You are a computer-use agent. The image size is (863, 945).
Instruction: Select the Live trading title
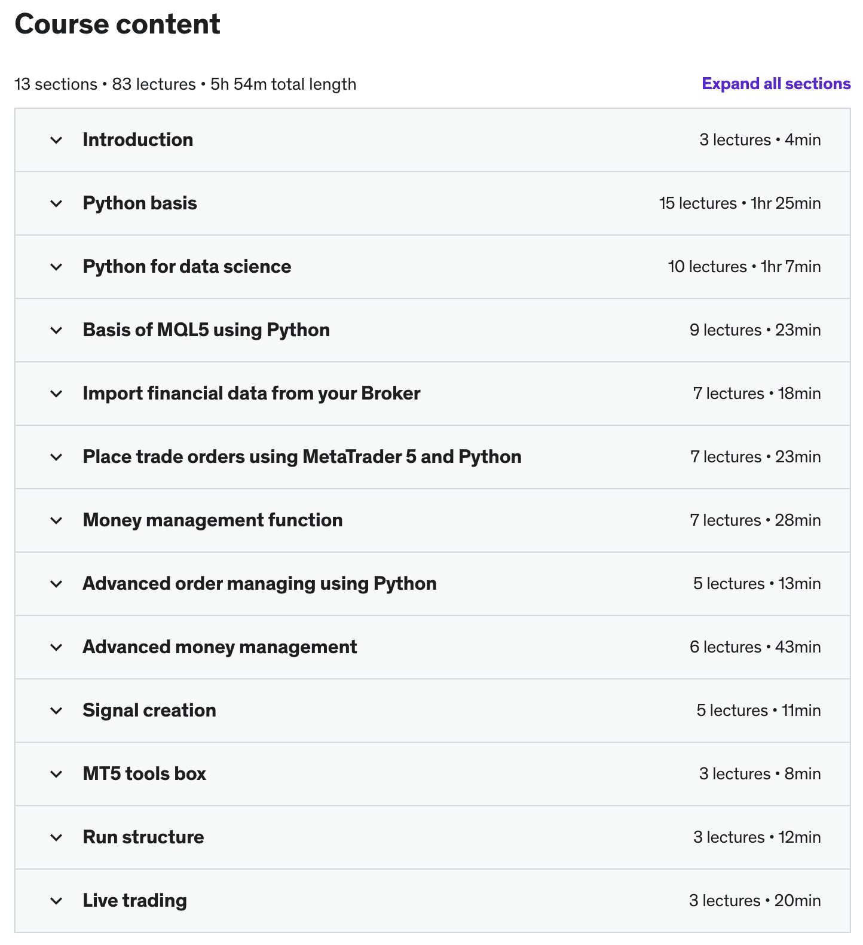pyautogui.click(x=135, y=901)
